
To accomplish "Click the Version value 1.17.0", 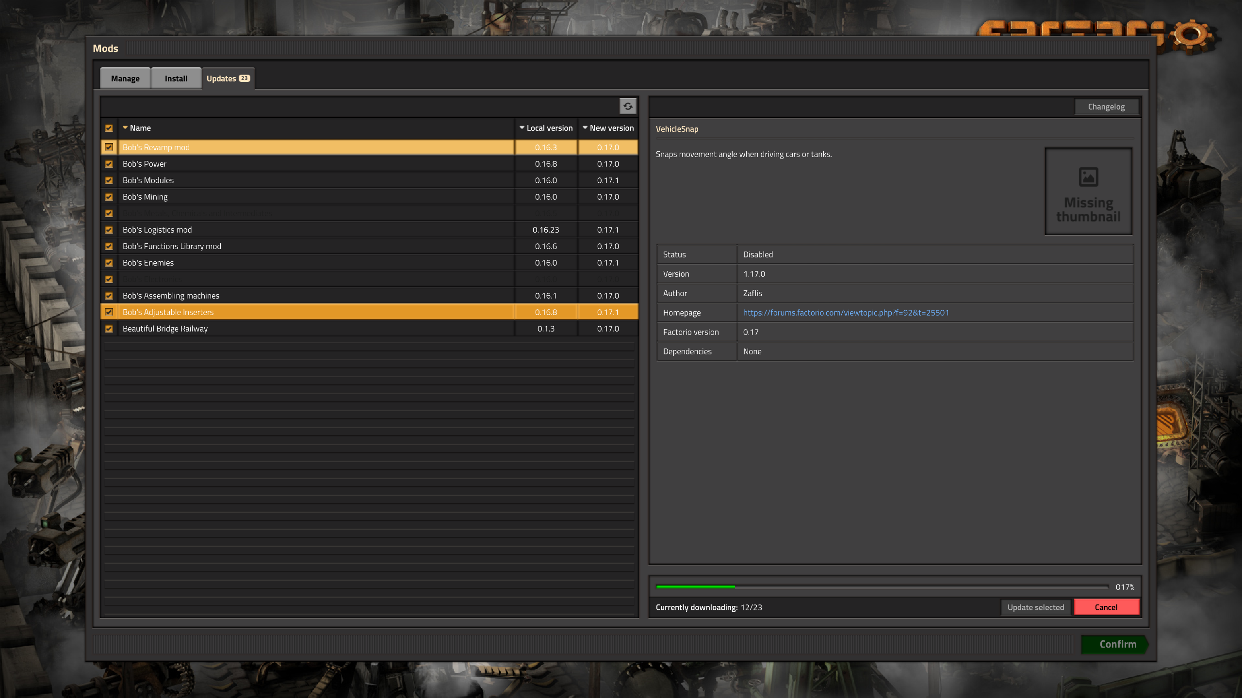I will click(x=754, y=274).
